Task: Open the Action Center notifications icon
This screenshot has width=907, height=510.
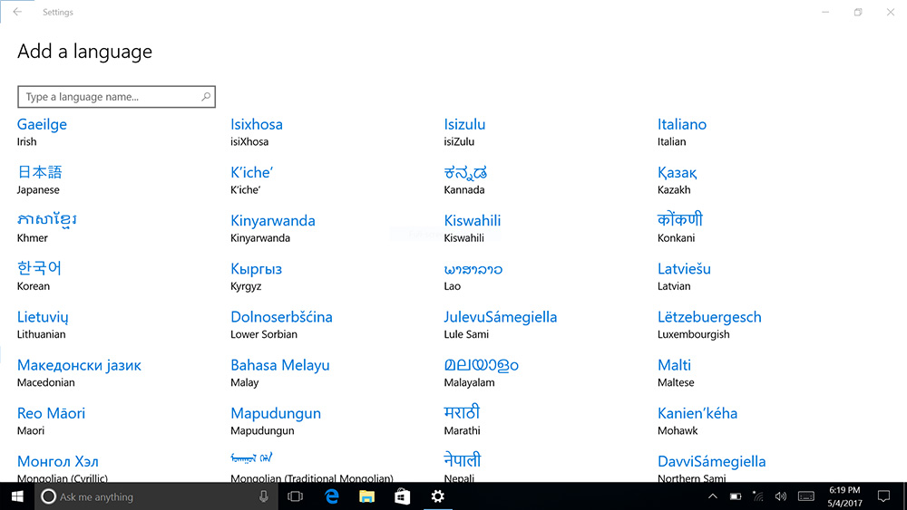Action: point(883,496)
